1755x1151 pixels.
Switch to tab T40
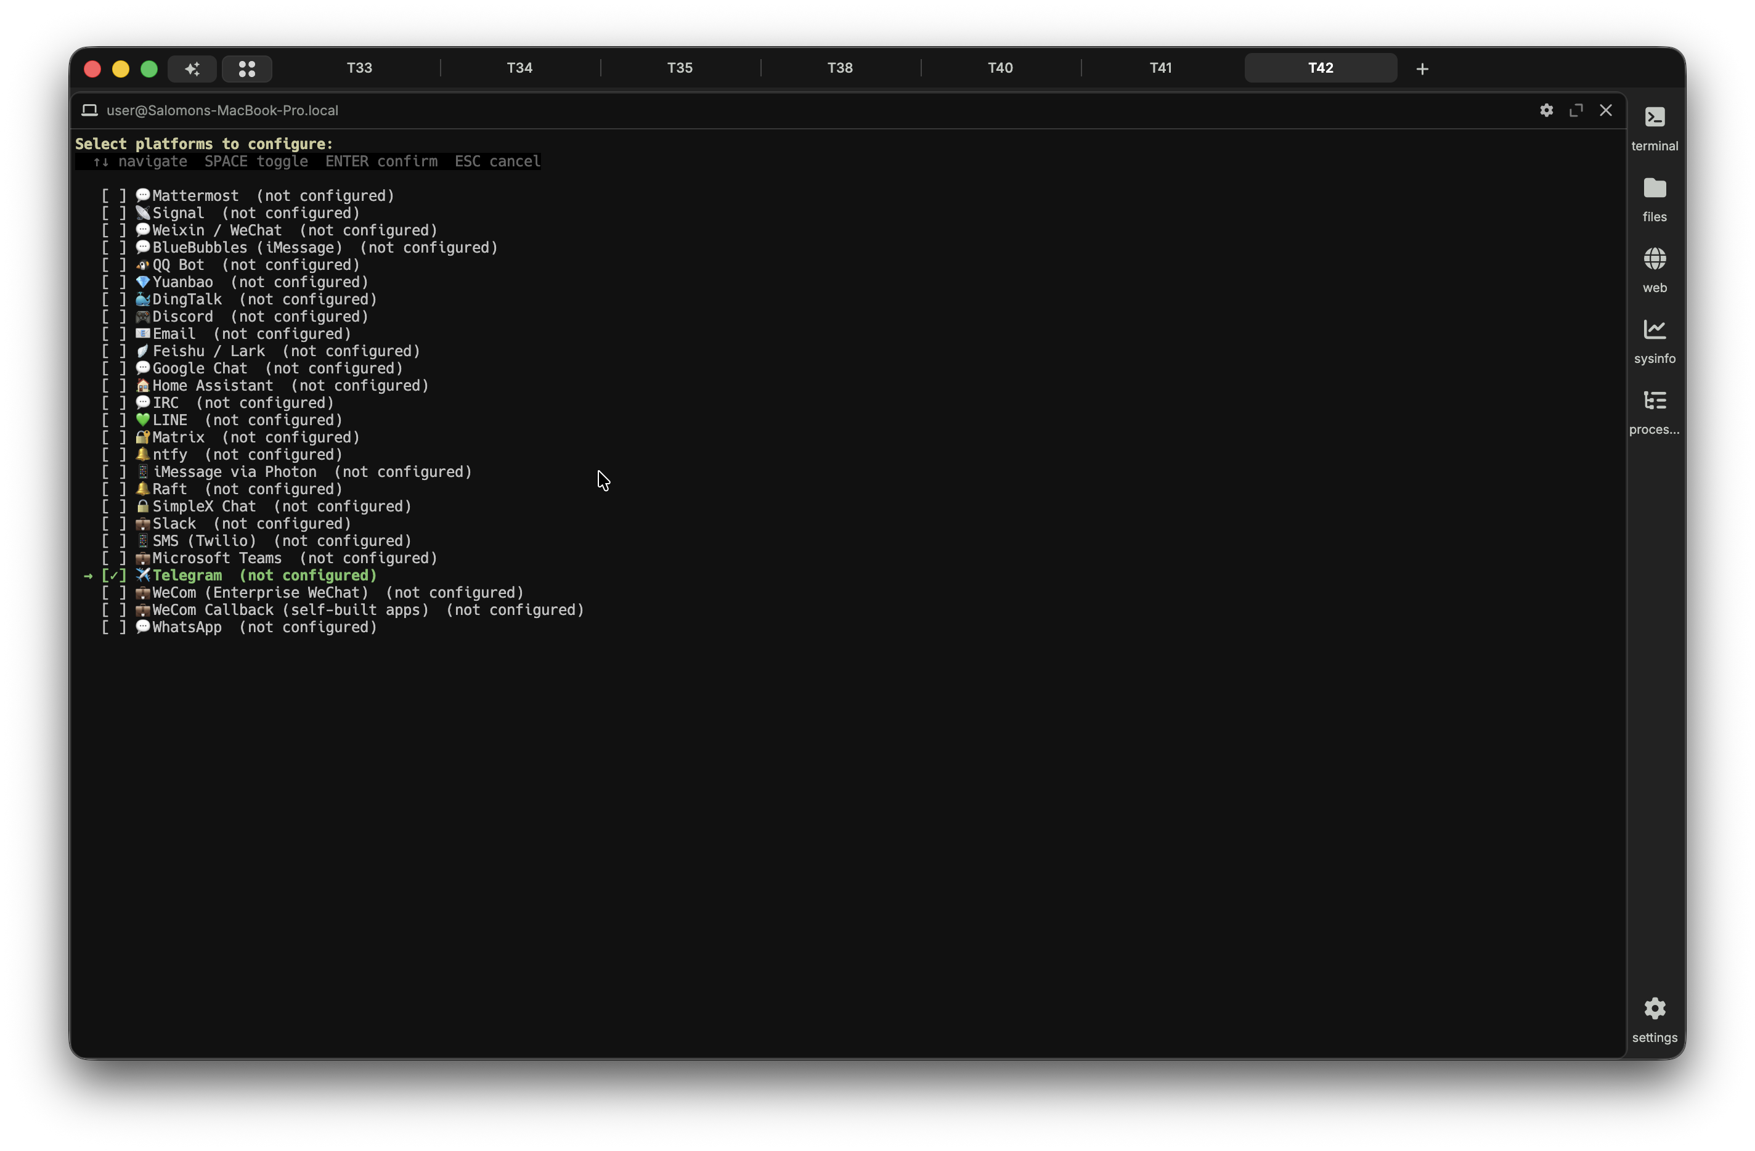tap(1000, 68)
